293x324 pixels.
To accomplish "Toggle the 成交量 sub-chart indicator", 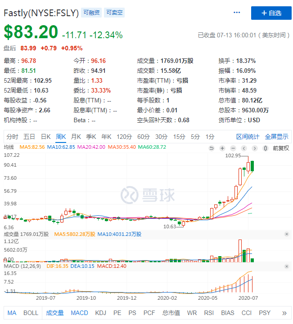I will pos(54,313).
